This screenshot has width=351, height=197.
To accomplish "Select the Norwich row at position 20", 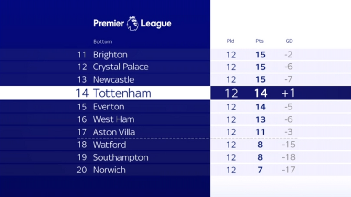I will [175, 170].
